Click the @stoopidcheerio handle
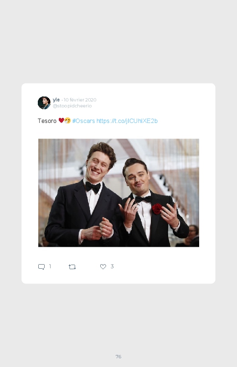Image resolution: width=237 pixels, height=367 pixels. click(72, 106)
